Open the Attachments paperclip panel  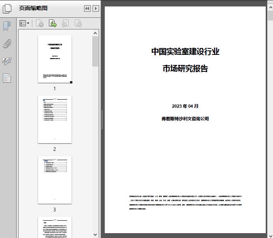7,44
